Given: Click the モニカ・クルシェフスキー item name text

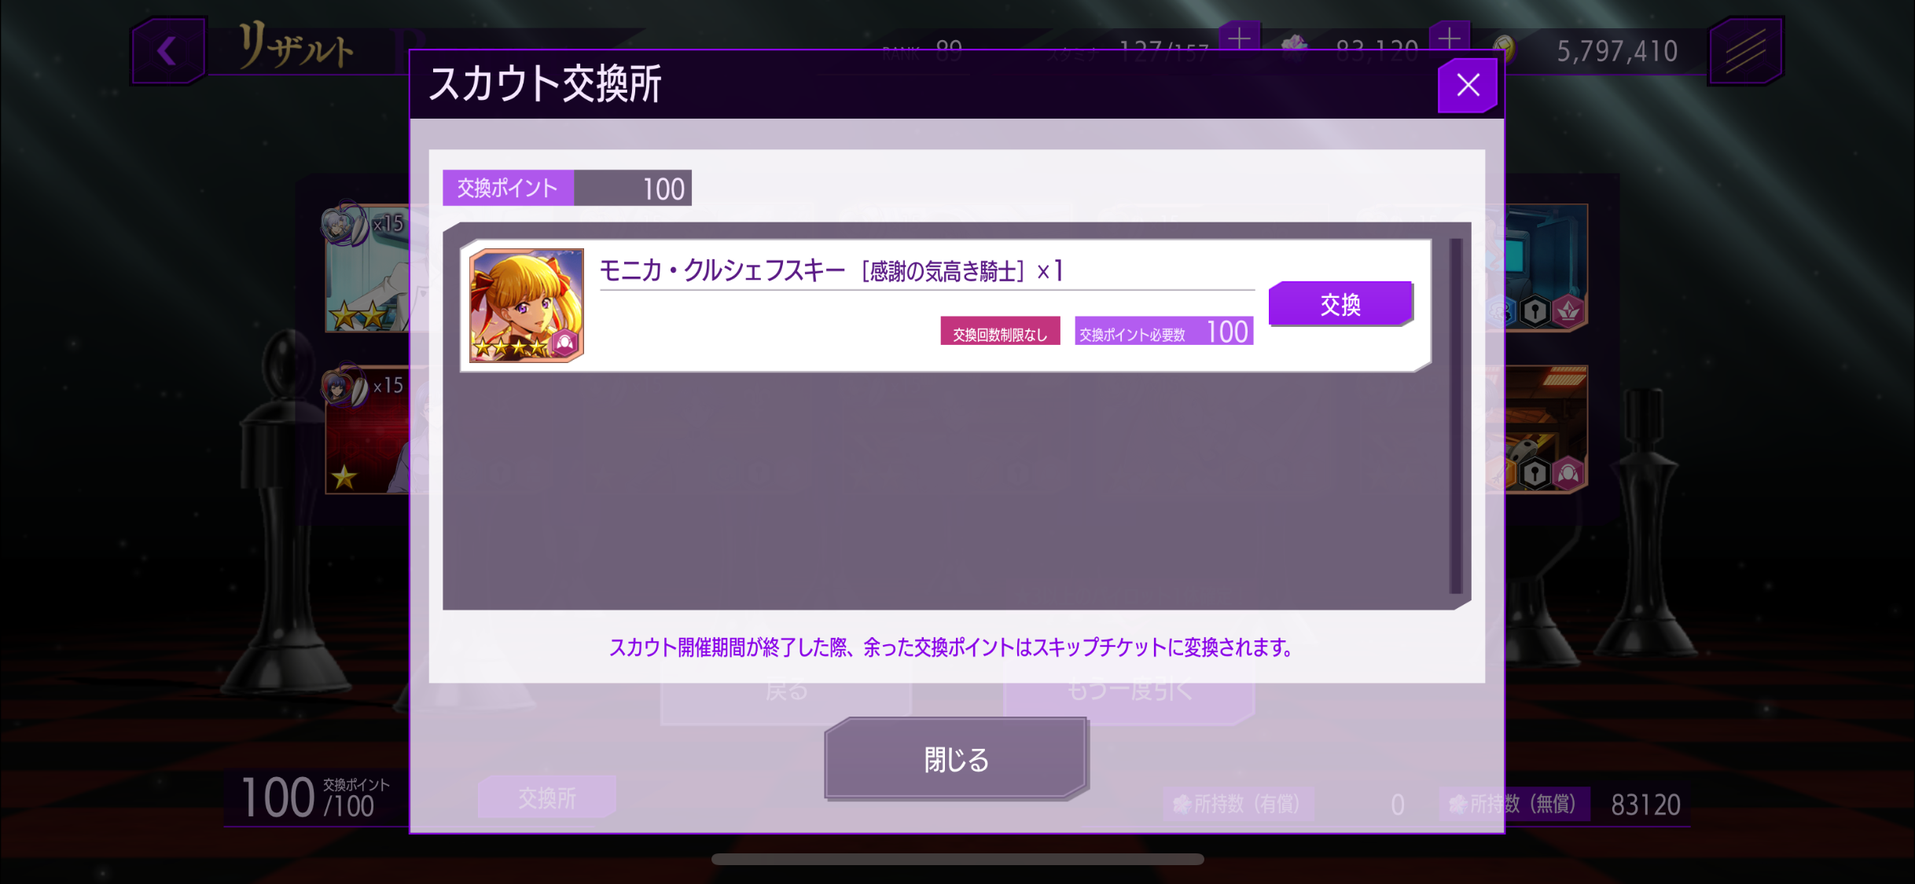Looking at the screenshot, I should pyautogui.click(x=722, y=271).
